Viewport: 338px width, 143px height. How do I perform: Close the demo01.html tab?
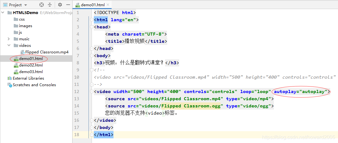pyautogui.click(x=108, y=5)
